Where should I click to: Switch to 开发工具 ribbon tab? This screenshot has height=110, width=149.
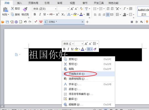[99, 3]
